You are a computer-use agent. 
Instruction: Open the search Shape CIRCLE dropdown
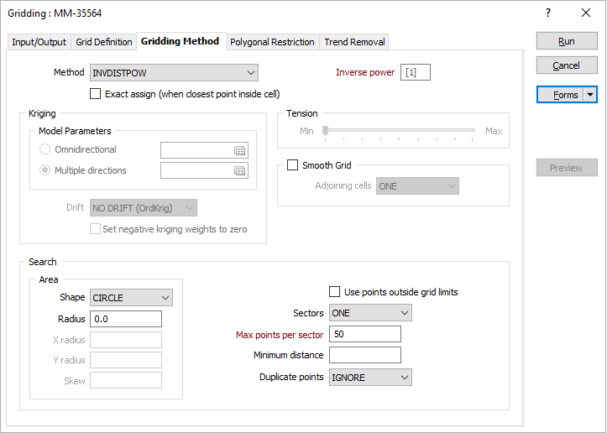131,298
